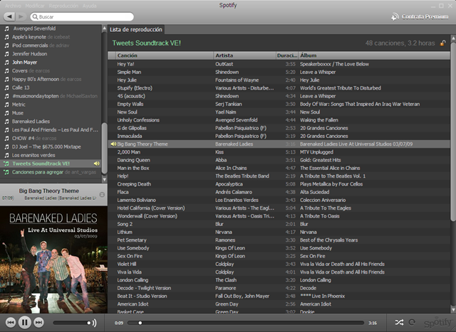Click the search box labeled Buscar
Viewport: 456px width, 332px height.
[82, 17]
